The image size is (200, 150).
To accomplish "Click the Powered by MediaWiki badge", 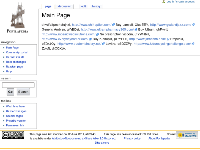I will 187,135.
